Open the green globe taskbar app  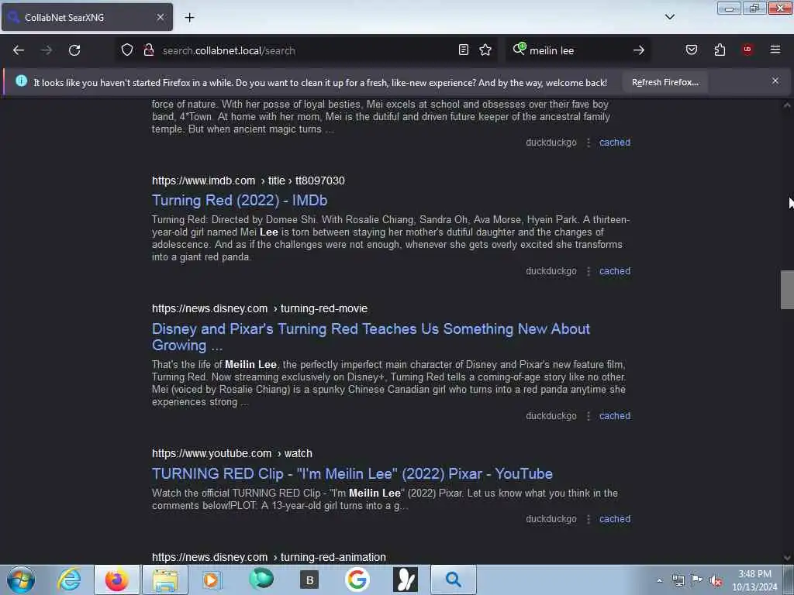coord(261,580)
